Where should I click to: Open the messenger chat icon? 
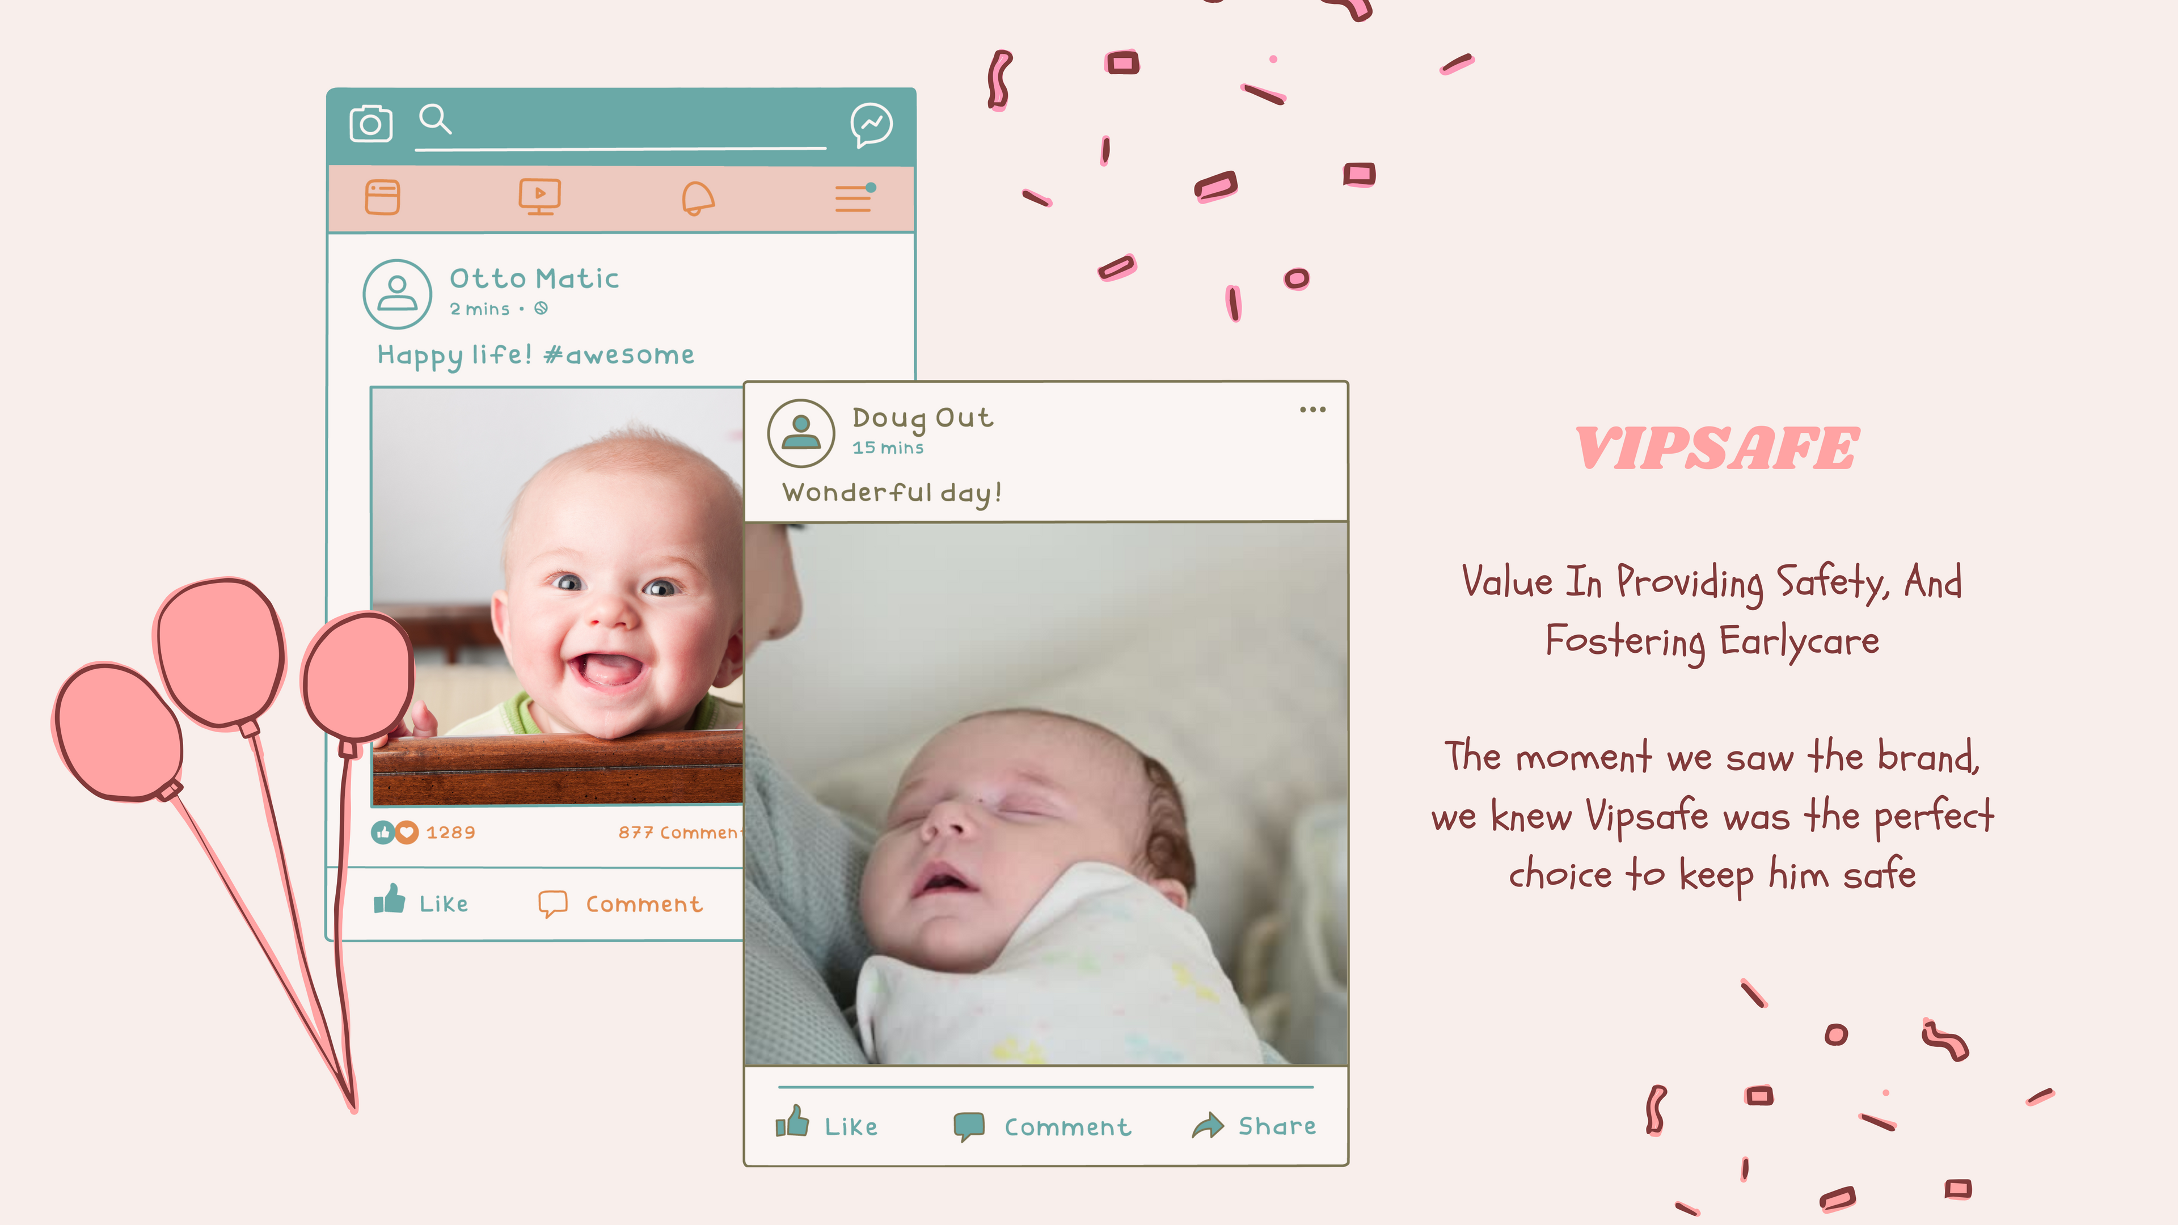(872, 125)
